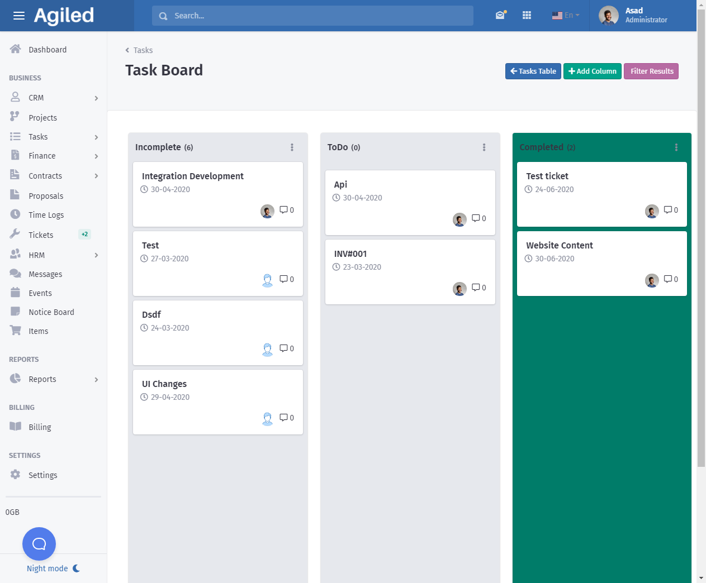Open the language En dropdown

click(566, 16)
